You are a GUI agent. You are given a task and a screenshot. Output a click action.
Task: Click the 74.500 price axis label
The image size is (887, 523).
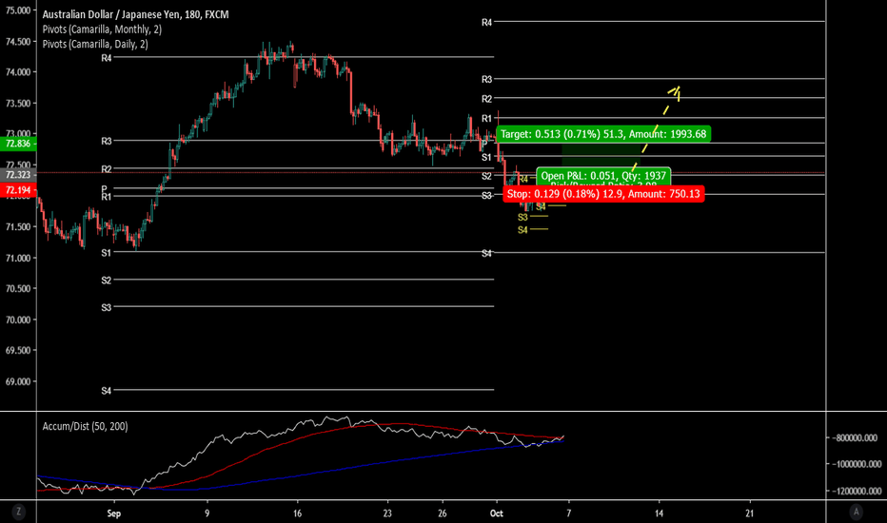[17, 41]
